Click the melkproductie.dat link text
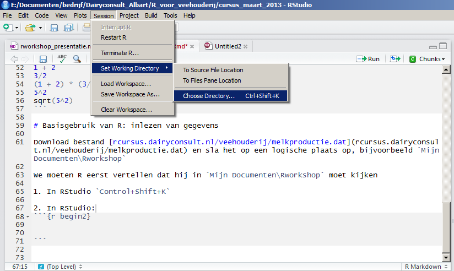This screenshot has width=454, height=271. pyautogui.click(x=229, y=142)
